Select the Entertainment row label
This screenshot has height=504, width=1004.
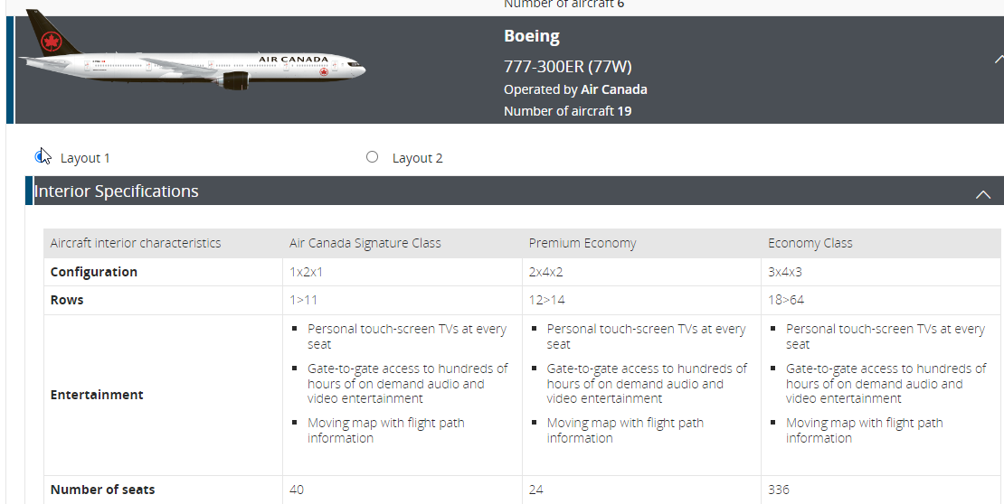pyautogui.click(x=97, y=395)
